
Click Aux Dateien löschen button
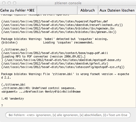(x=117, y=10)
